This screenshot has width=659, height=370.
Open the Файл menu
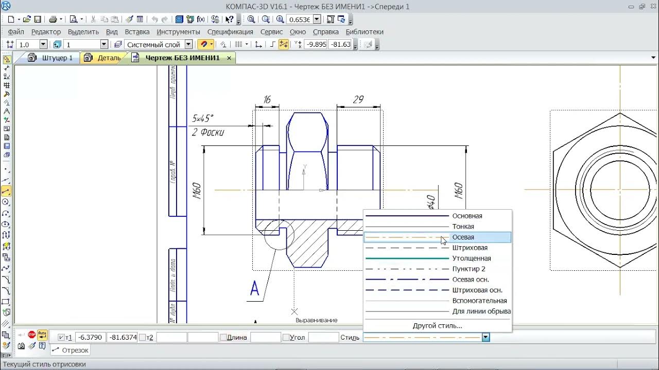pyautogui.click(x=16, y=32)
